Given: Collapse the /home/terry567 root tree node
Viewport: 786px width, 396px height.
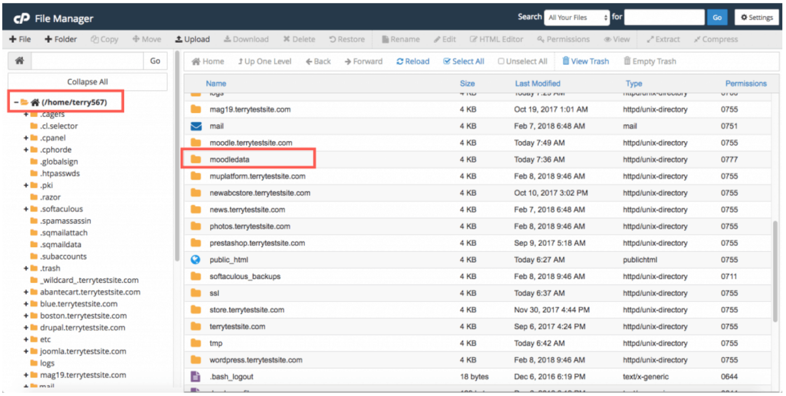Looking at the screenshot, I should pyautogui.click(x=16, y=102).
